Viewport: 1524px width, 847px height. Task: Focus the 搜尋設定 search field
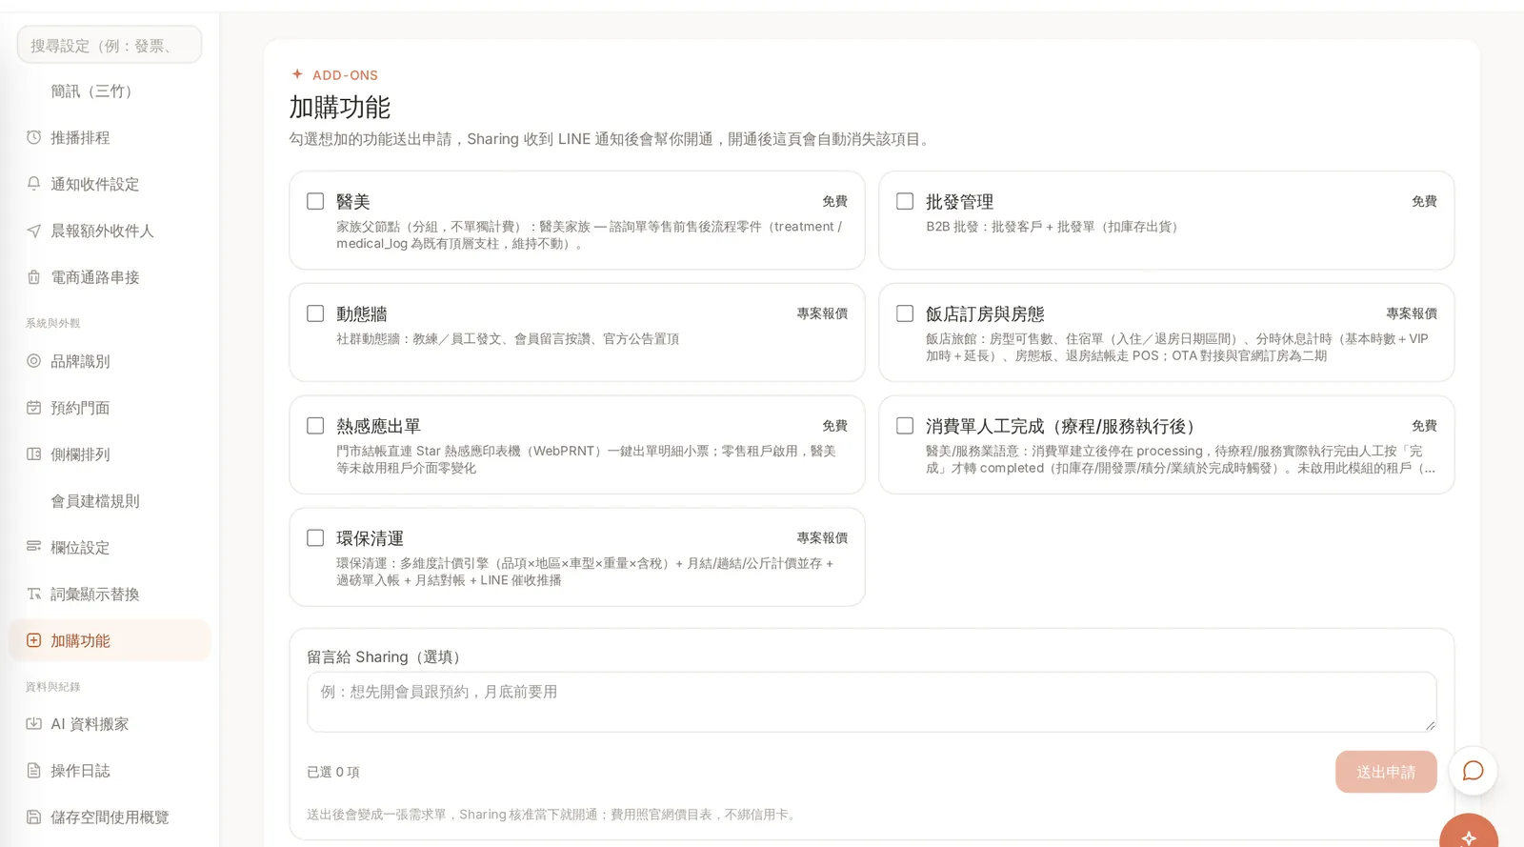click(x=110, y=45)
